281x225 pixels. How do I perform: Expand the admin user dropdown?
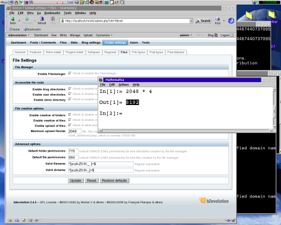[x=186, y=35]
